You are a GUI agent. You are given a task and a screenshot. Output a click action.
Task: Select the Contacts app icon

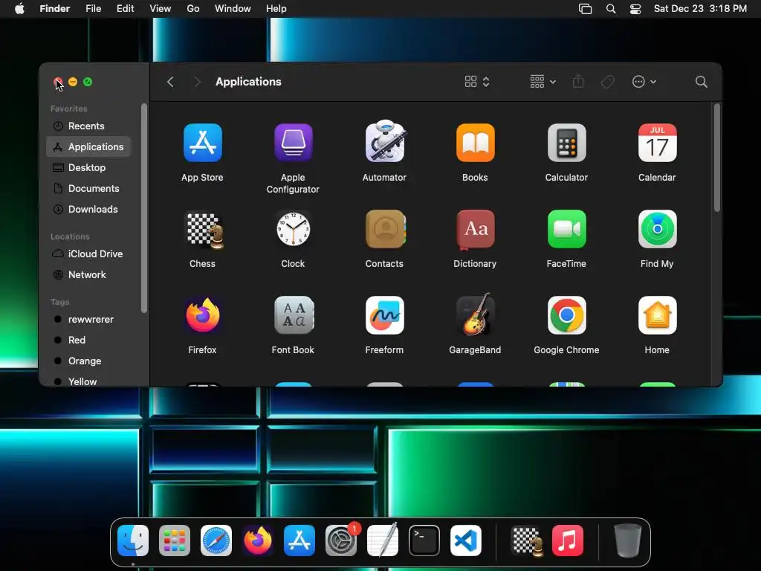click(384, 229)
